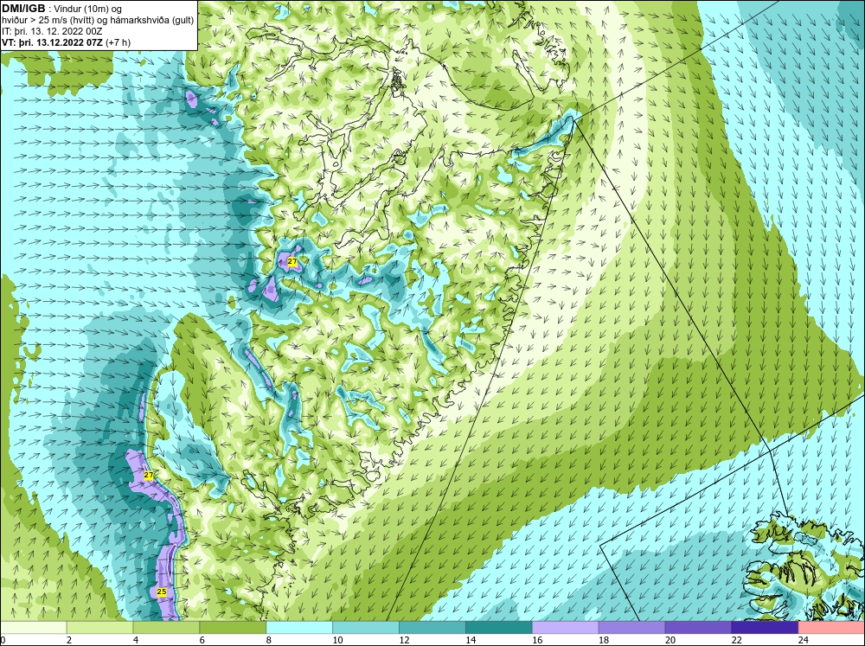This screenshot has height=646, width=865.
Task: Select the 6–8 m/s darker green legend swatch
Action: coord(233,628)
